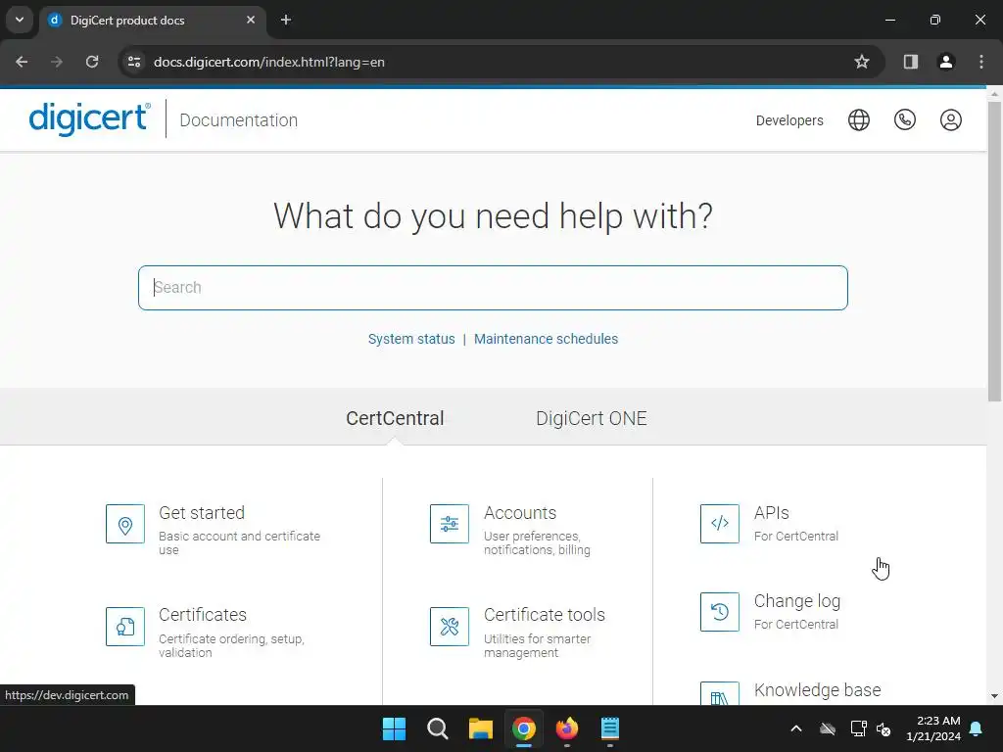Click the Get started location pin icon

pos(125,524)
